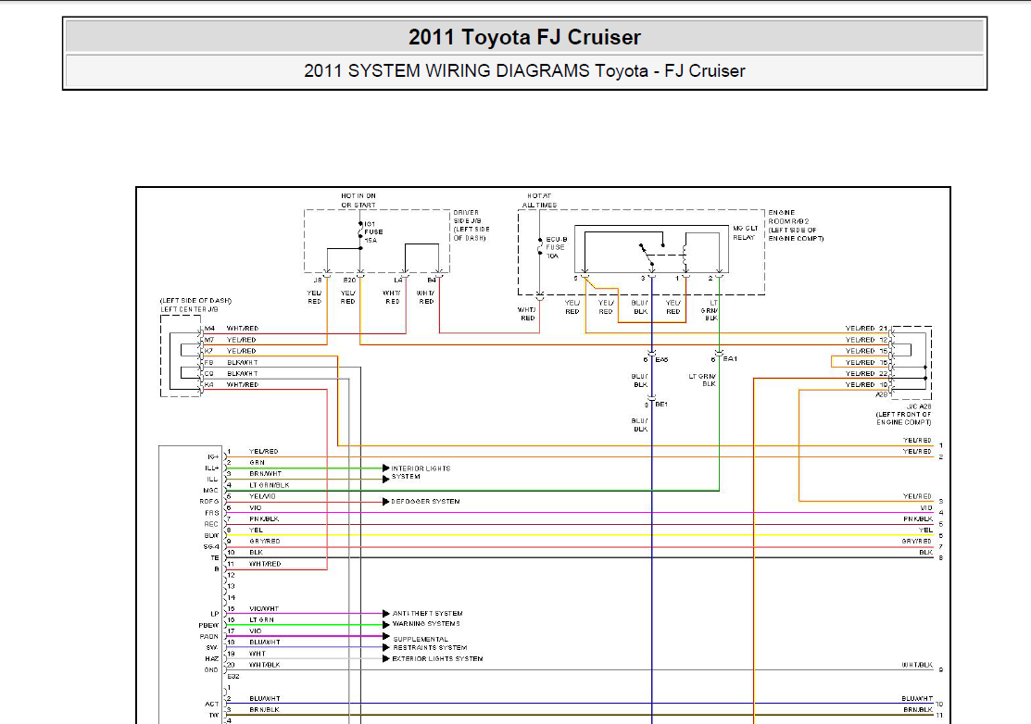The image size is (1031, 724).
Task: Click the Defogger System arrow marker
Action: (x=386, y=501)
